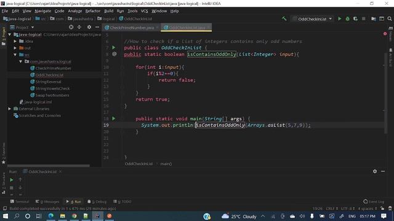Open Project panel settings gear
Viewport: 394px width, 221px height.
(x=89, y=27)
